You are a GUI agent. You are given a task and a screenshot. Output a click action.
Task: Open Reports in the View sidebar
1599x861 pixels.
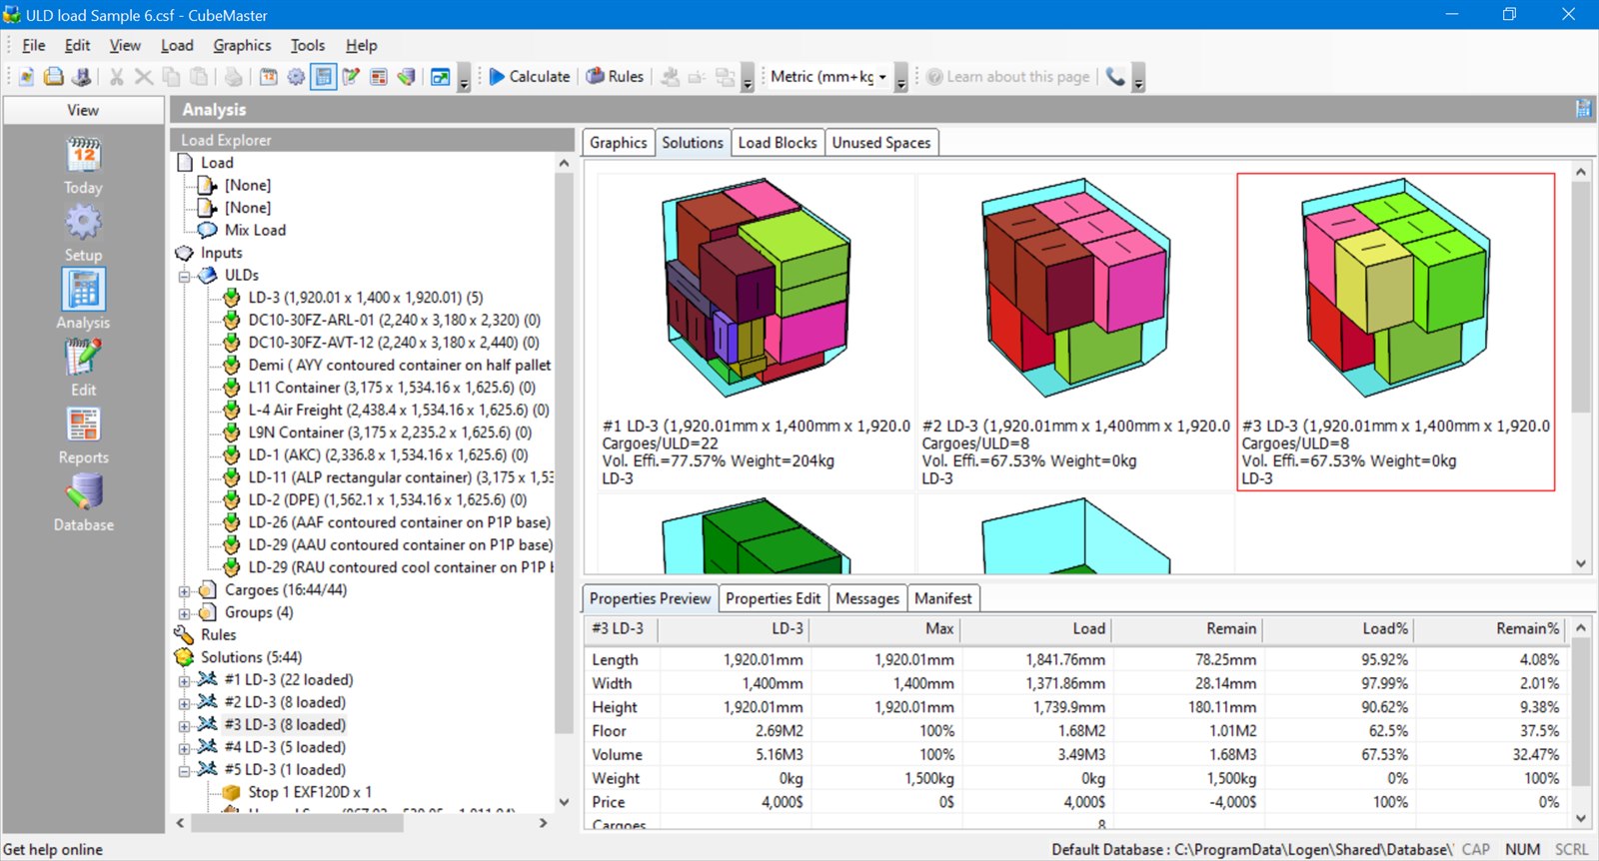coord(84,435)
